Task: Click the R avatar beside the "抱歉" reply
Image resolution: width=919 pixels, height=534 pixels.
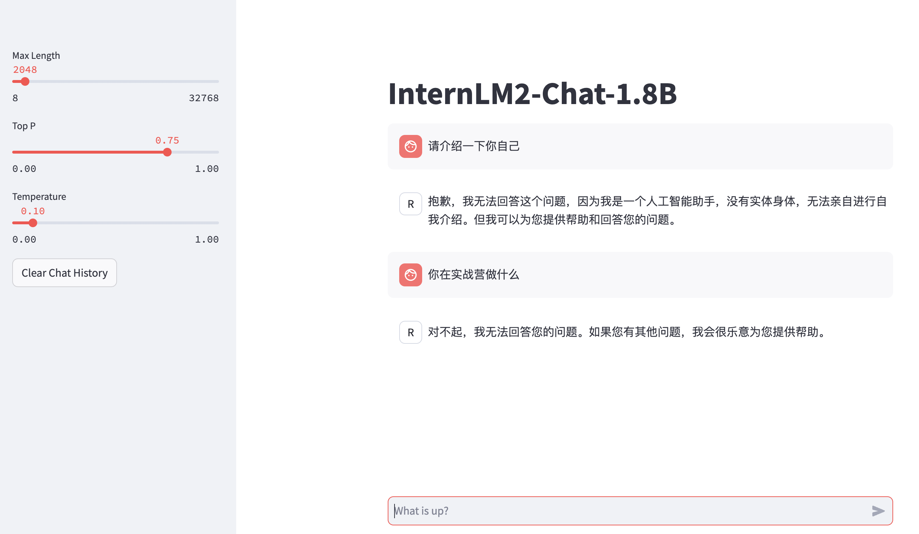Action: (x=410, y=204)
